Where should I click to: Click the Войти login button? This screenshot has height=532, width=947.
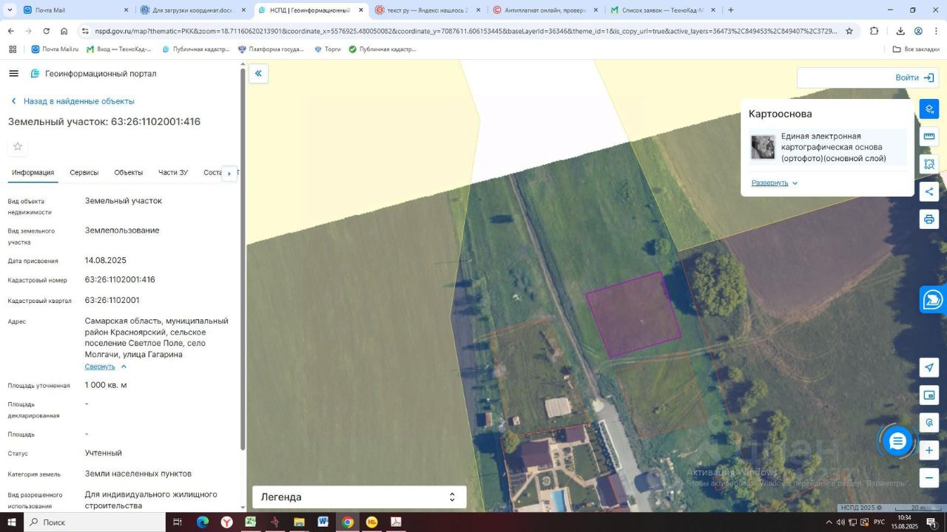[x=916, y=78]
